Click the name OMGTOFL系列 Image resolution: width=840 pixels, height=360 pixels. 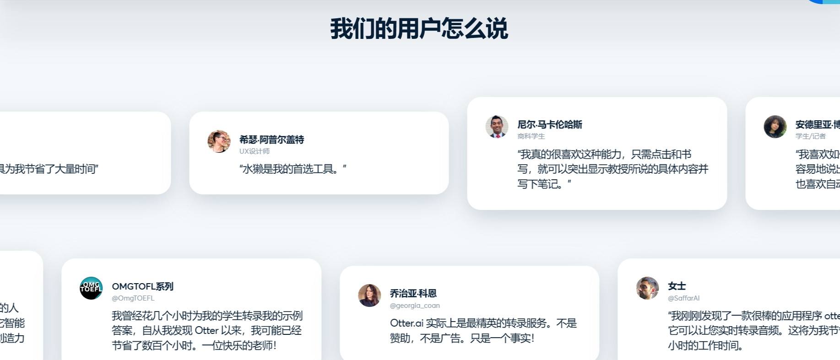[143, 286]
